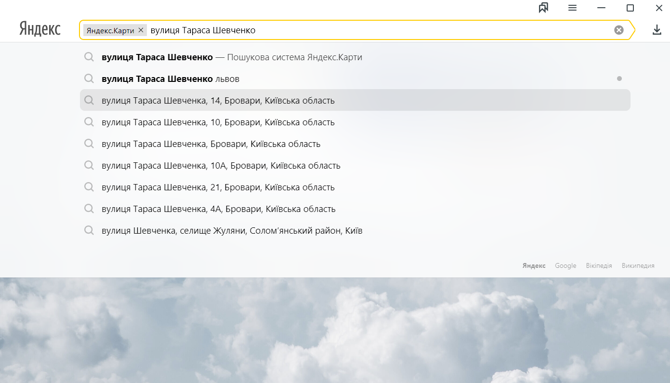Screen dimensions: 670x383
Task: Switch search engine to Яндекс
Action: click(534, 265)
